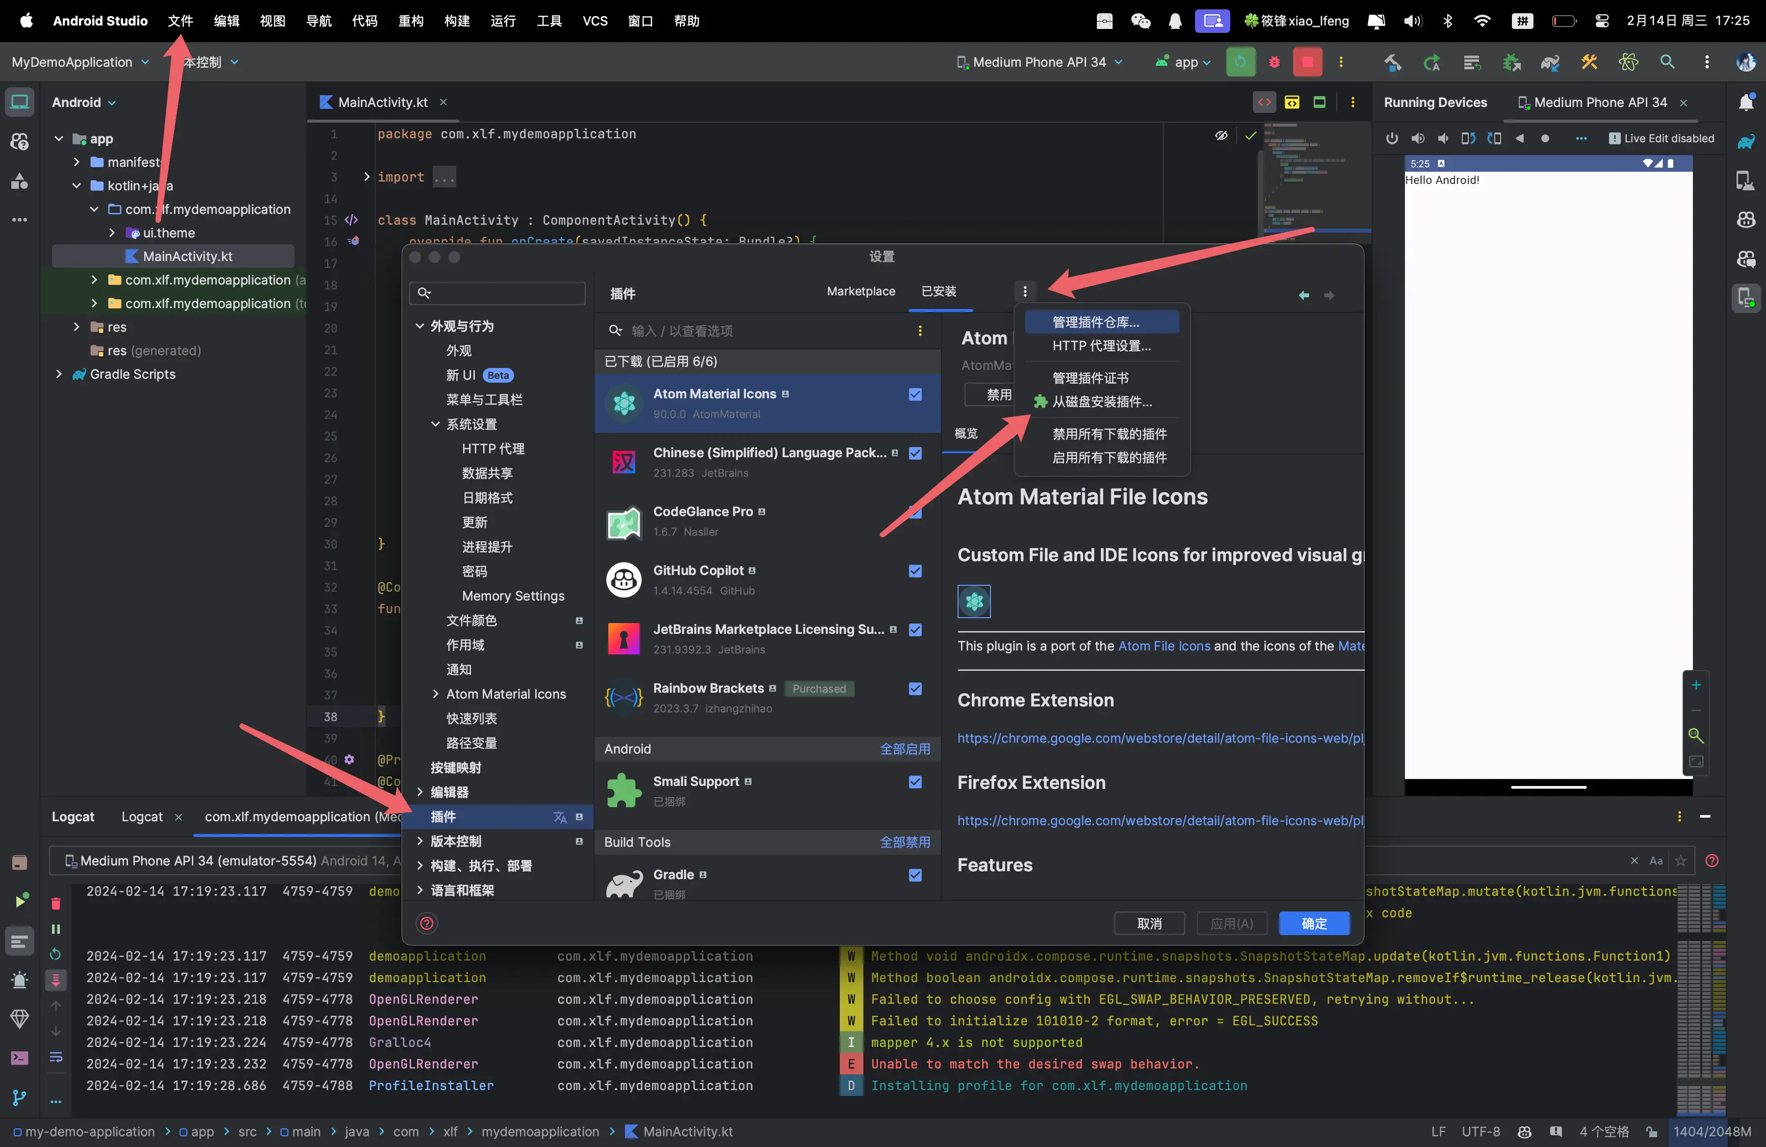
Task: Uncheck JetBrains Marketplace Licensing checkbox
Action: pyautogui.click(x=915, y=629)
